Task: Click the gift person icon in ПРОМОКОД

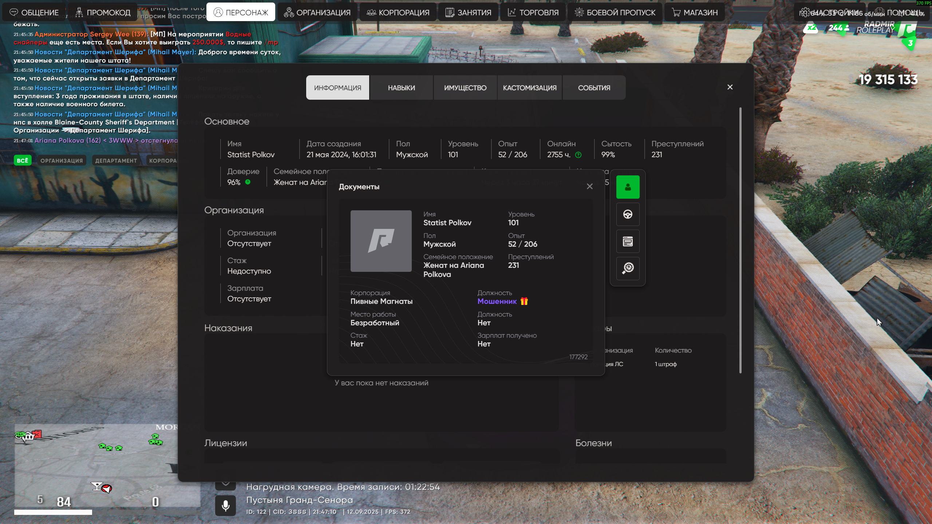Action: point(79,12)
